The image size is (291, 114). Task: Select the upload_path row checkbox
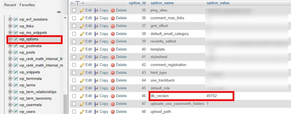click(74, 112)
